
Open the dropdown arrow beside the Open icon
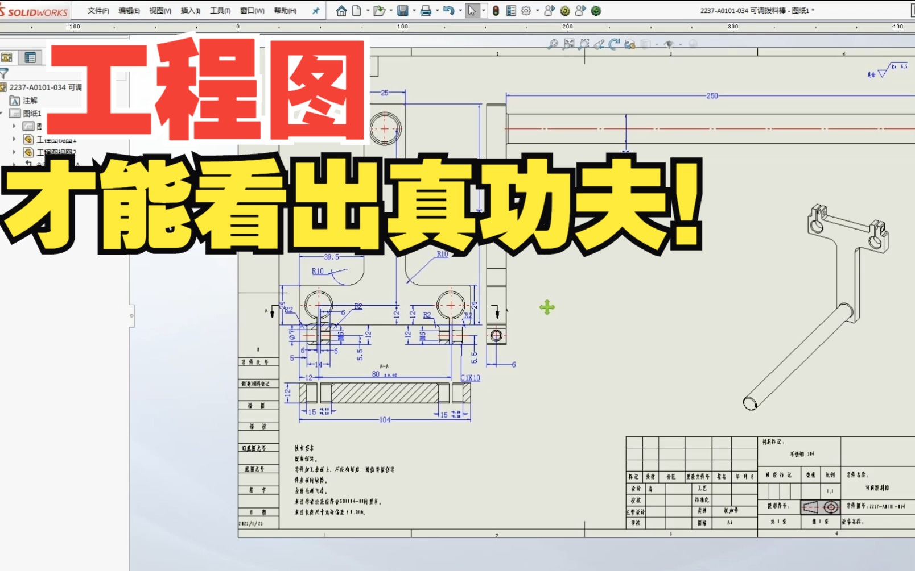click(391, 11)
